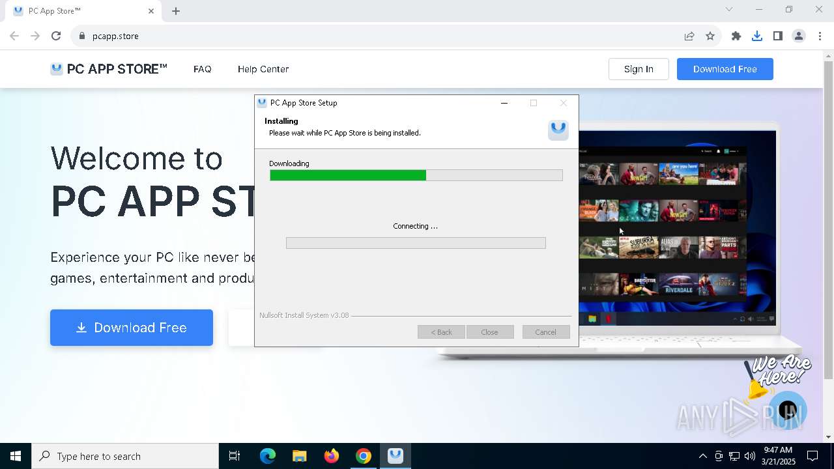
Task: Open the FAQ page
Action: 202,69
